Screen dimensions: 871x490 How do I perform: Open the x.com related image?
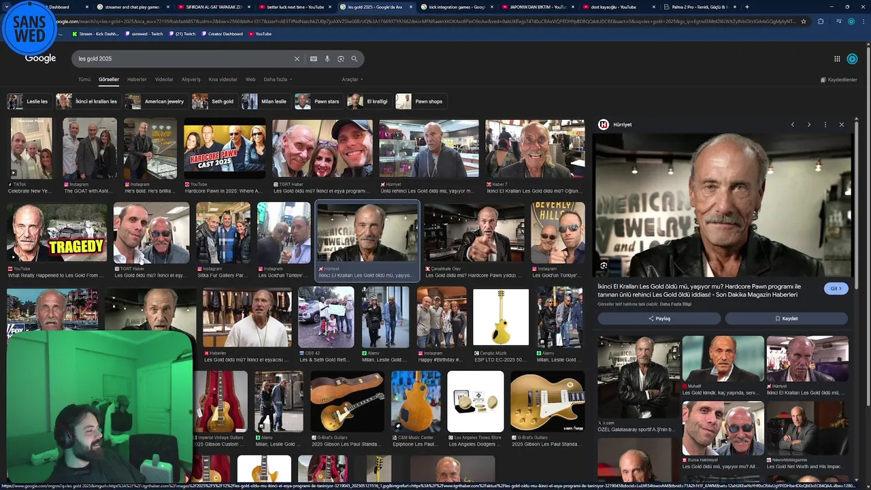[638, 378]
